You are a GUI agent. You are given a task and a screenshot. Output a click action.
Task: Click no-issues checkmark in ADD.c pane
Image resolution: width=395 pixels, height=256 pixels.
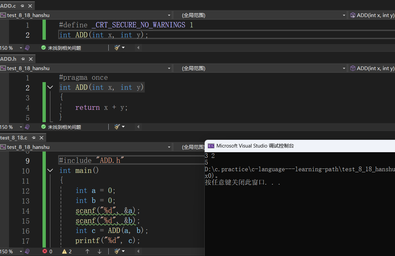coord(43,47)
